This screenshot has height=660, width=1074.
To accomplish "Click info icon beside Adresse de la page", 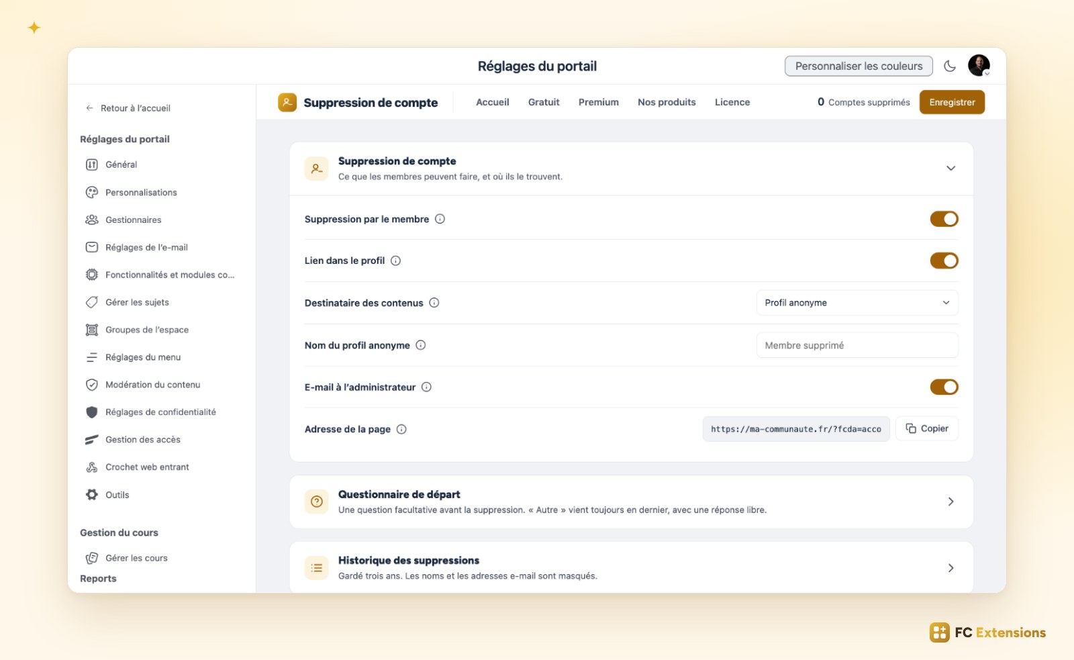I will 401,429.
